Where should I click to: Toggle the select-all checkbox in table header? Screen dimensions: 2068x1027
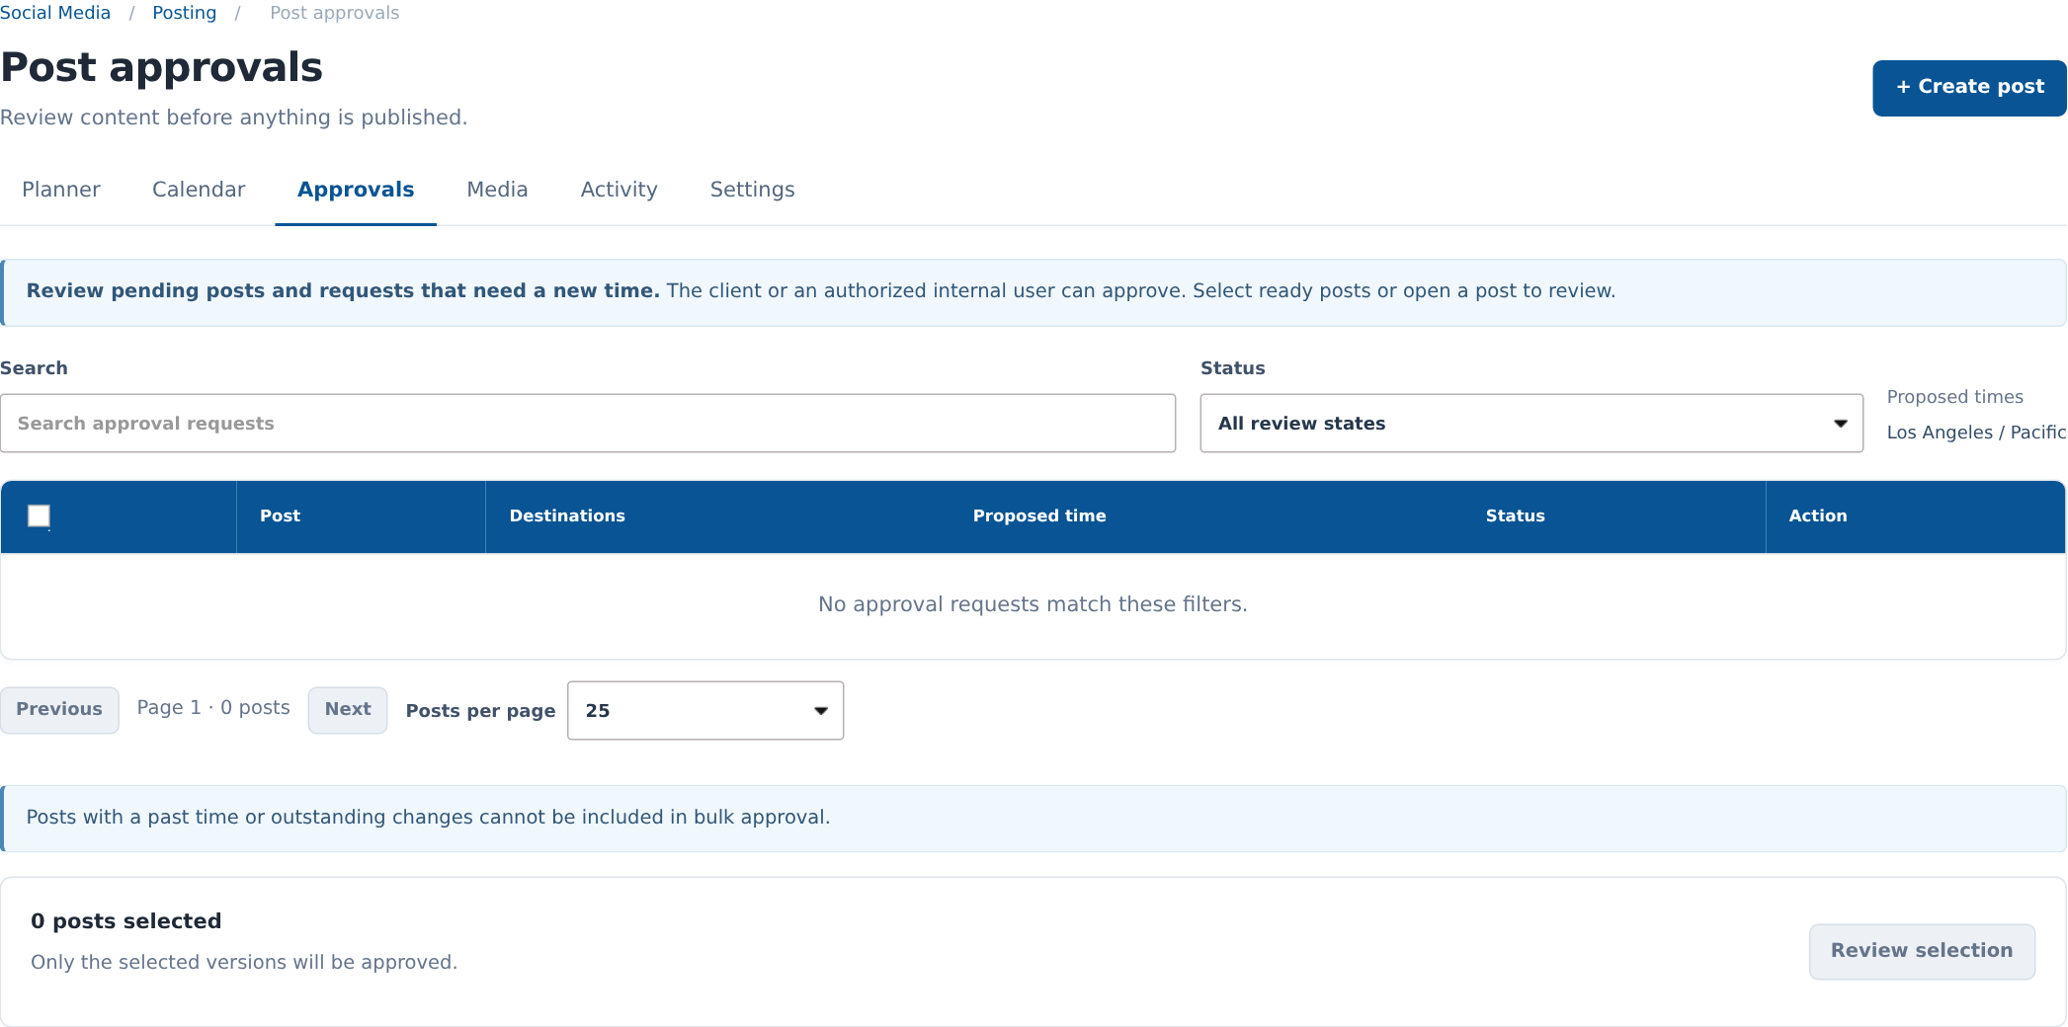click(x=40, y=516)
